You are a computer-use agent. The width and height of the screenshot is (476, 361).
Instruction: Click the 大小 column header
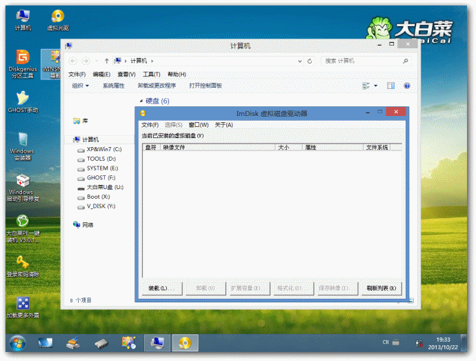click(x=288, y=148)
